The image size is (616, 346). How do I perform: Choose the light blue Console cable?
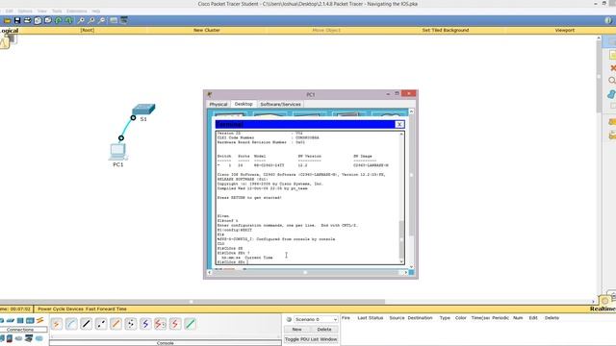[71, 324]
